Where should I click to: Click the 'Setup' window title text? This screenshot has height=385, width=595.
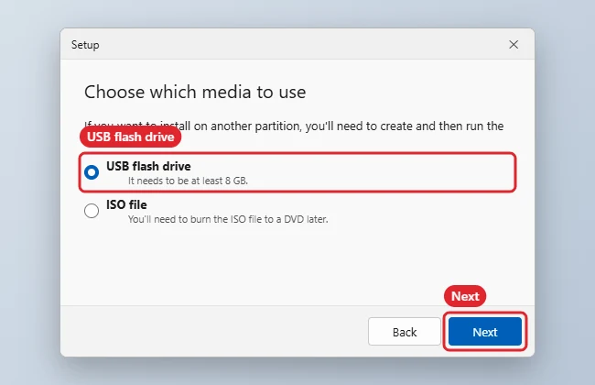coord(85,45)
